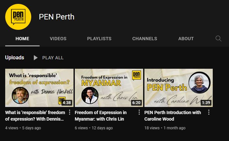
Task: Open the Uploads section heading link
Action: (x=15, y=58)
